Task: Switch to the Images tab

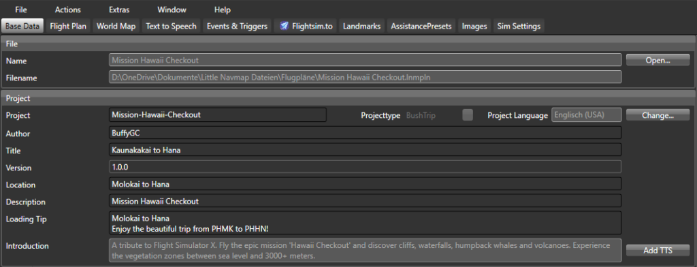Action: 474,27
